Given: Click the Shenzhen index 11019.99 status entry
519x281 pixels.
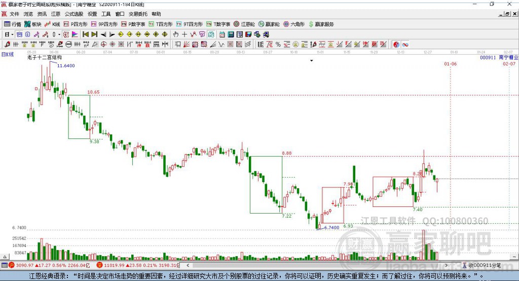Looking at the screenshot, I should (x=138, y=265).
